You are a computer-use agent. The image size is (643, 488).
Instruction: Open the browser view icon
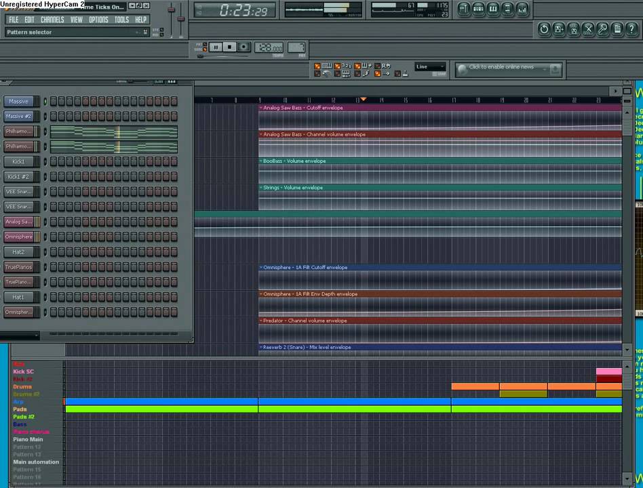click(x=507, y=9)
